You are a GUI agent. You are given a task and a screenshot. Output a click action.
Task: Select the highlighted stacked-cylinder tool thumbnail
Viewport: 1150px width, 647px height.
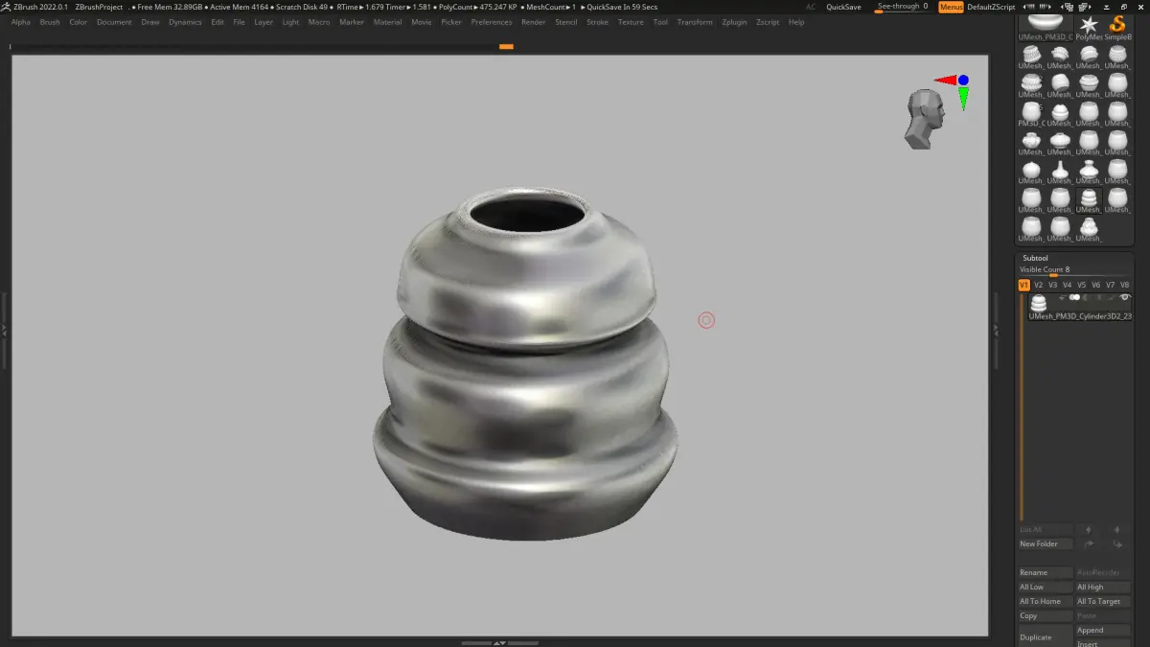pos(1089,201)
